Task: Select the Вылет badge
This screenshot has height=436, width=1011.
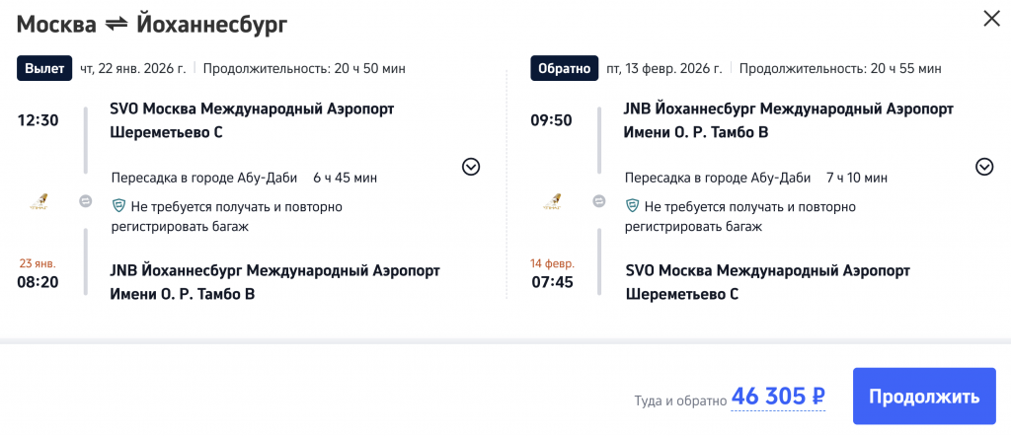Action: coord(44,68)
